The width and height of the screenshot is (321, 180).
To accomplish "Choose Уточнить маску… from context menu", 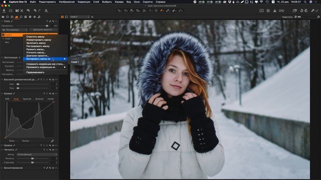I will click(36, 52).
